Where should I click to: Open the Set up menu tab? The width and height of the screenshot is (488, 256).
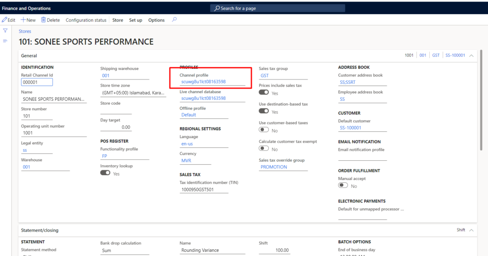136,20
